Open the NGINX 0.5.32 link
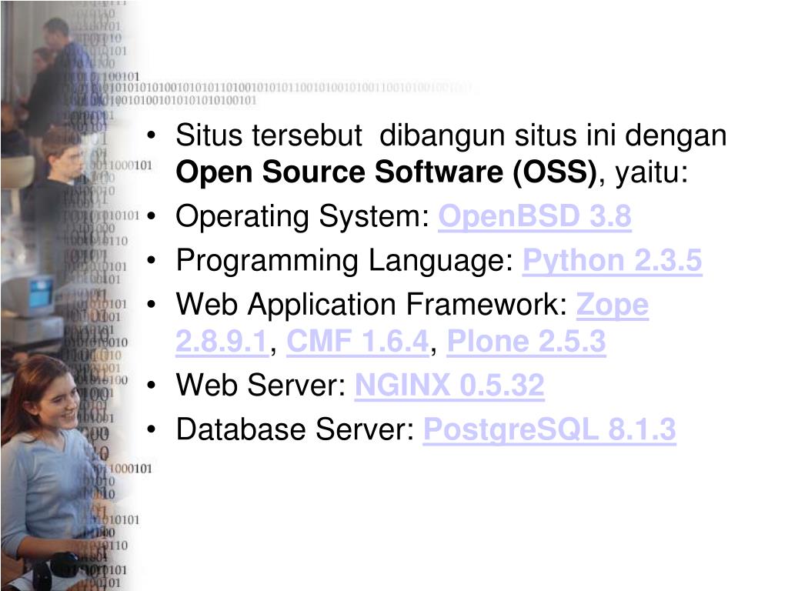Image resolution: width=788 pixels, height=591 pixels. pyautogui.click(x=449, y=386)
